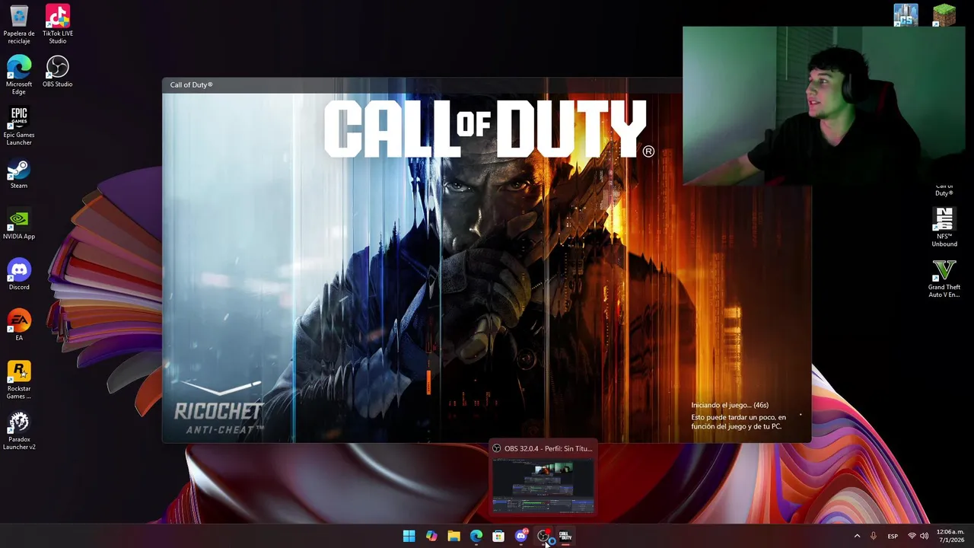This screenshot has width=974, height=548.
Task: Select the OBS Studio desktop shortcut
Action: tap(58, 72)
